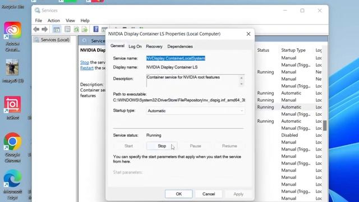Click the Stop link in Services pane

click(x=85, y=62)
